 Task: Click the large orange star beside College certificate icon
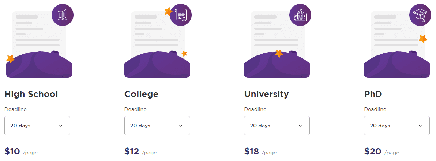tap(169, 11)
